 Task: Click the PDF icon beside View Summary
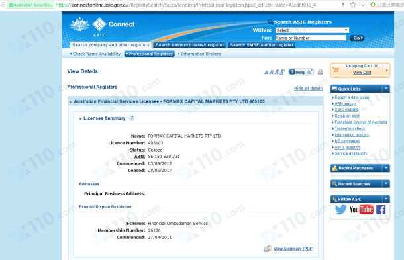268,249
